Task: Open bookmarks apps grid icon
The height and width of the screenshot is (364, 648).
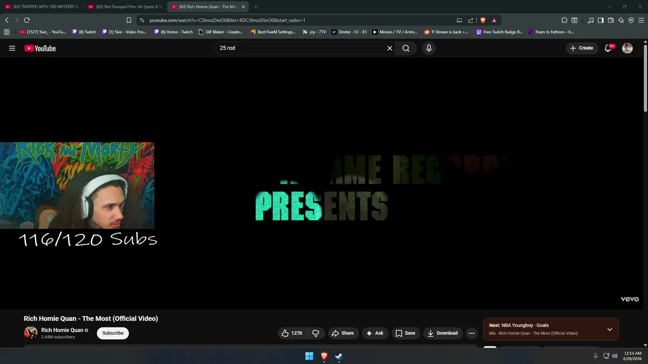Action: [x=7, y=32]
